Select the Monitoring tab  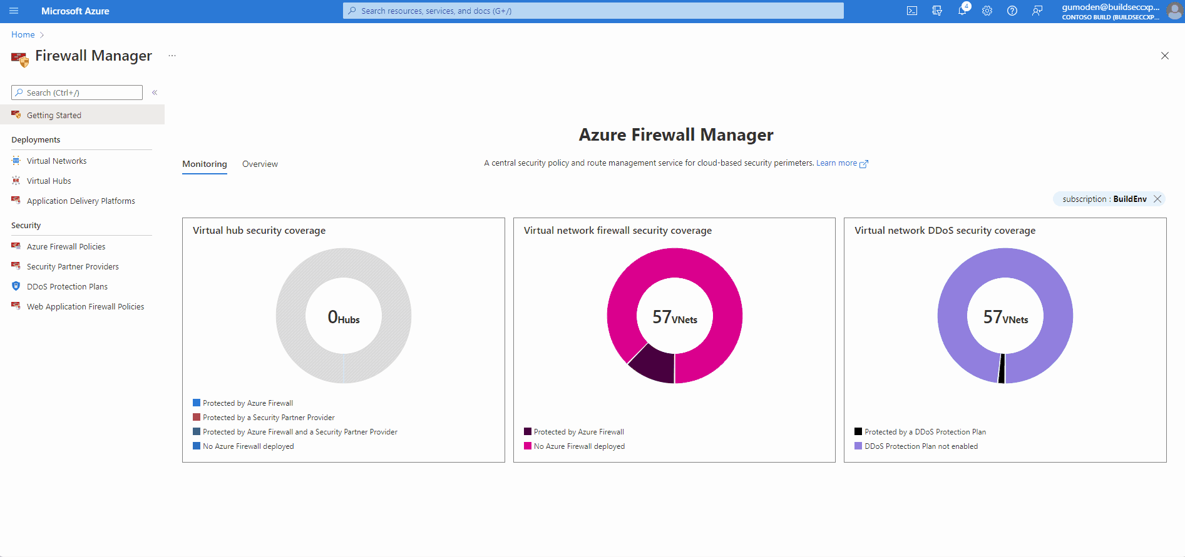click(x=205, y=164)
